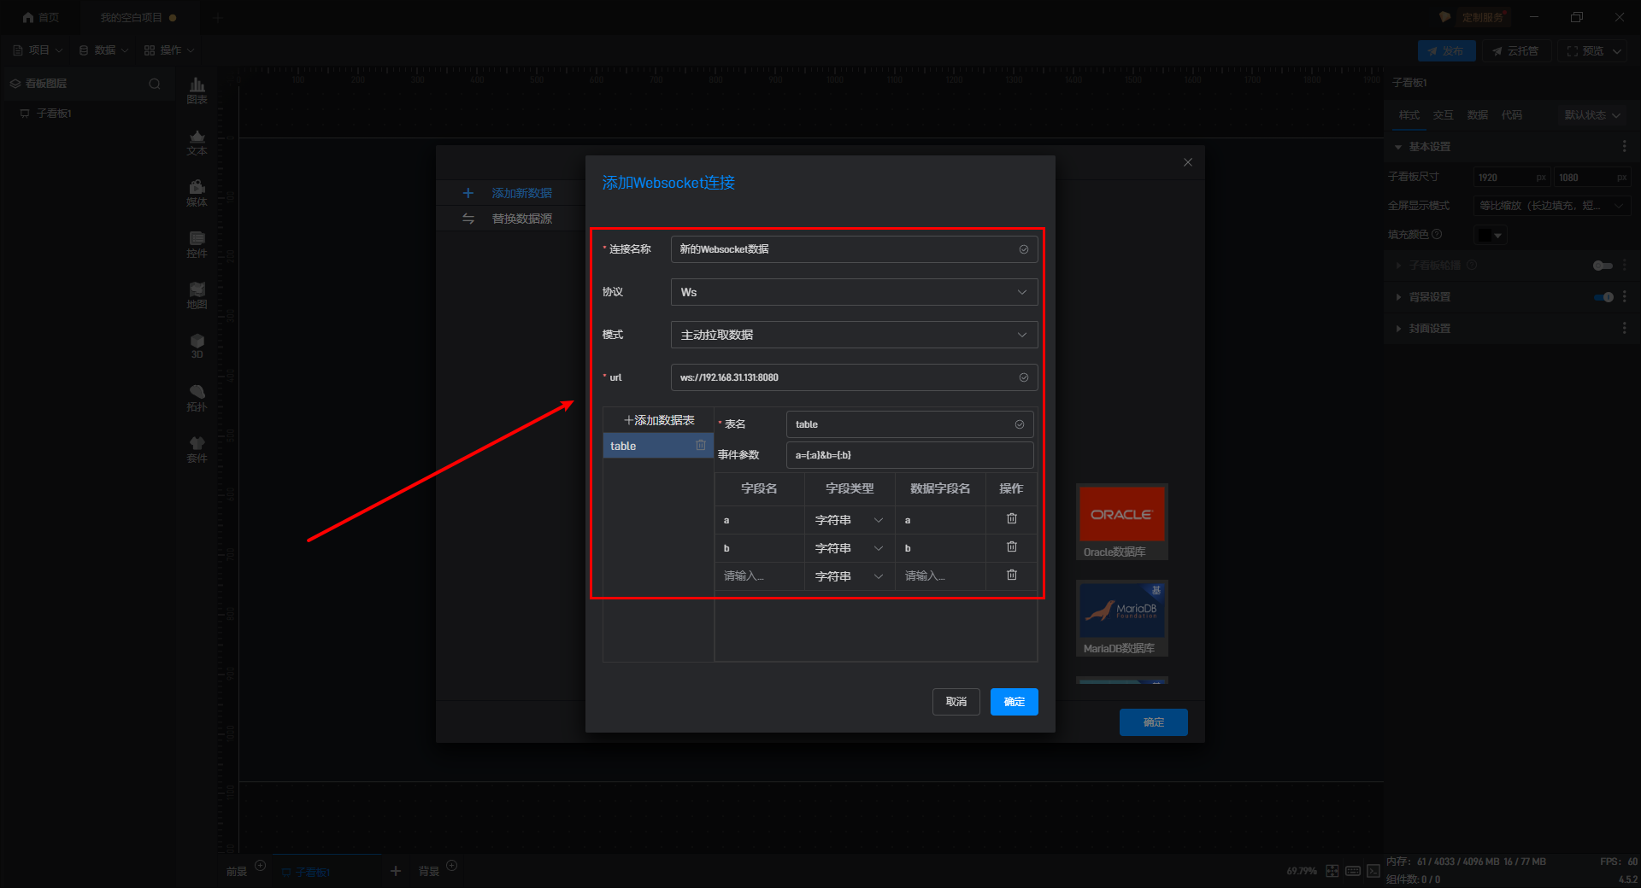Viewport: 1641px width, 888px height.
Task: Open the 拓扑 (topology) component panel
Action: [x=197, y=399]
